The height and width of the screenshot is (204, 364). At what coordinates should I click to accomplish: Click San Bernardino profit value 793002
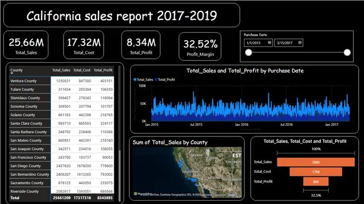point(106,175)
